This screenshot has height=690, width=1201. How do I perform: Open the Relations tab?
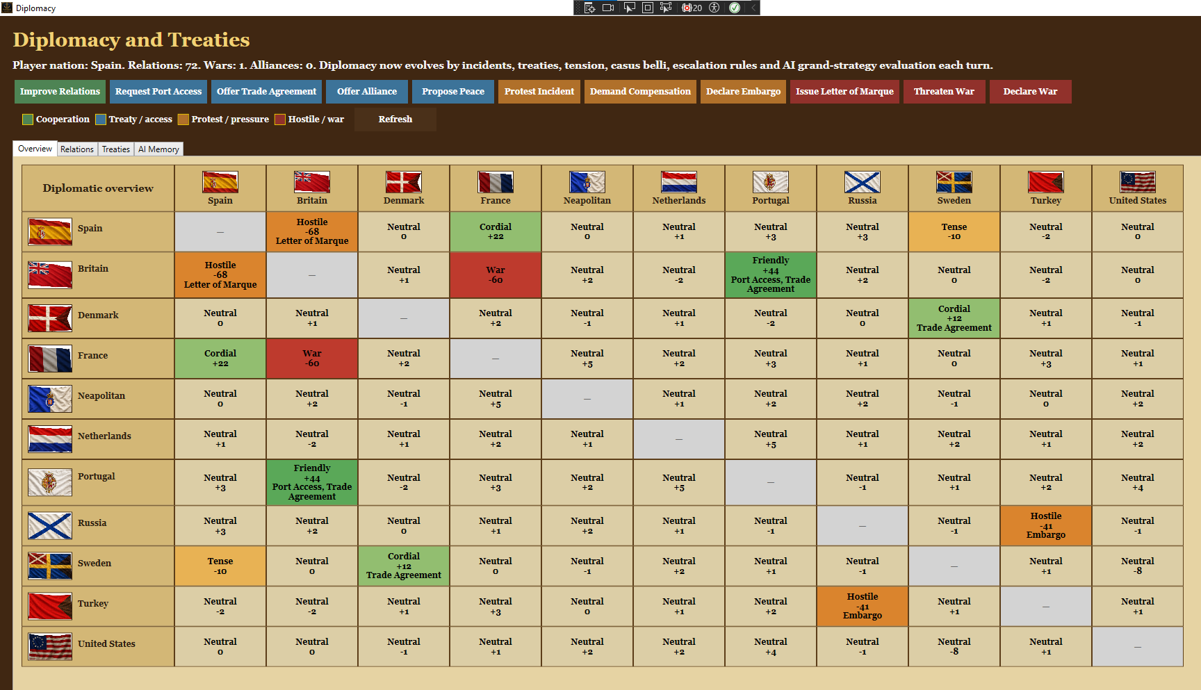(x=77, y=149)
